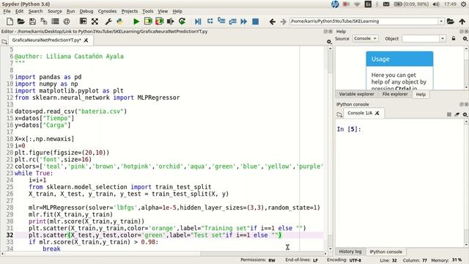The width and height of the screenshot is (469, 264).
Task: Click the working directory path field
Action: click(x=363, y=21)
